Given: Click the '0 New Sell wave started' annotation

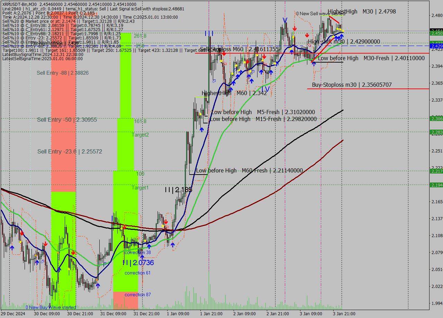Looking at the screenshot, I should point(320,13).
